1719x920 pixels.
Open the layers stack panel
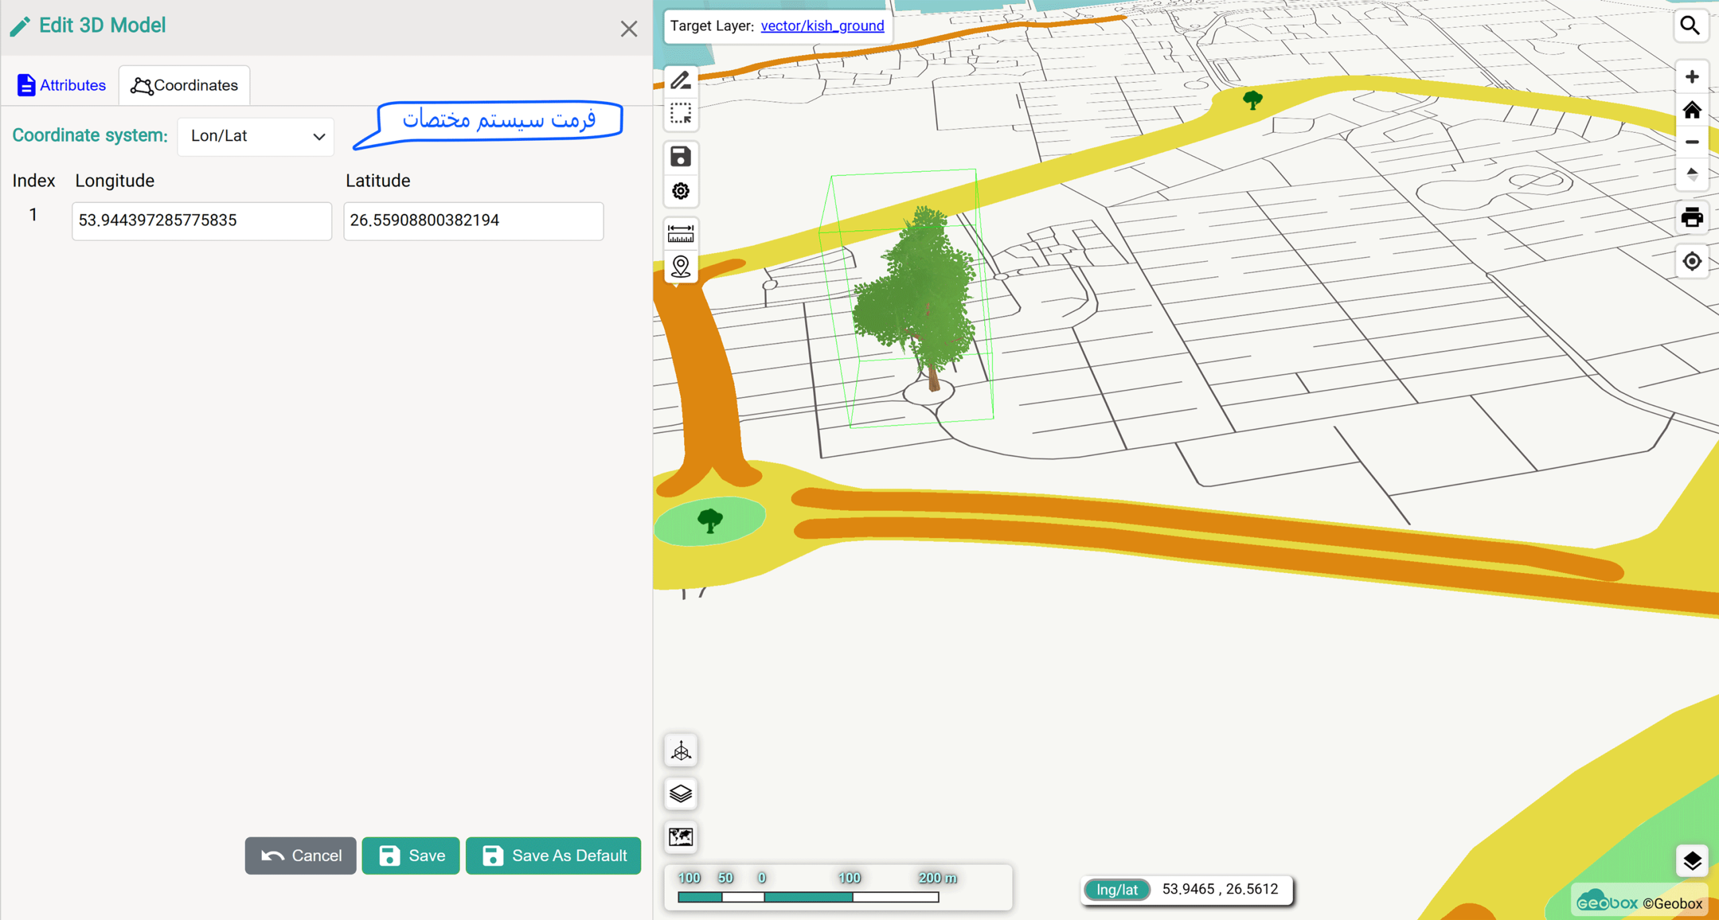pyautogui.click(x=680, y=794)
